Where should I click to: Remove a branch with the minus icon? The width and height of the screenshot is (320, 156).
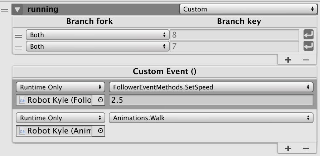tap(306, 60)
